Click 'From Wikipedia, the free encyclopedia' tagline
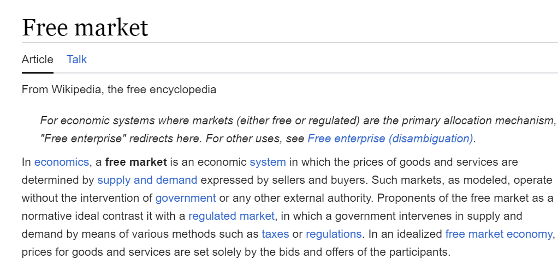The height and width of the screenshot is (271, 558). coord(119,89)
